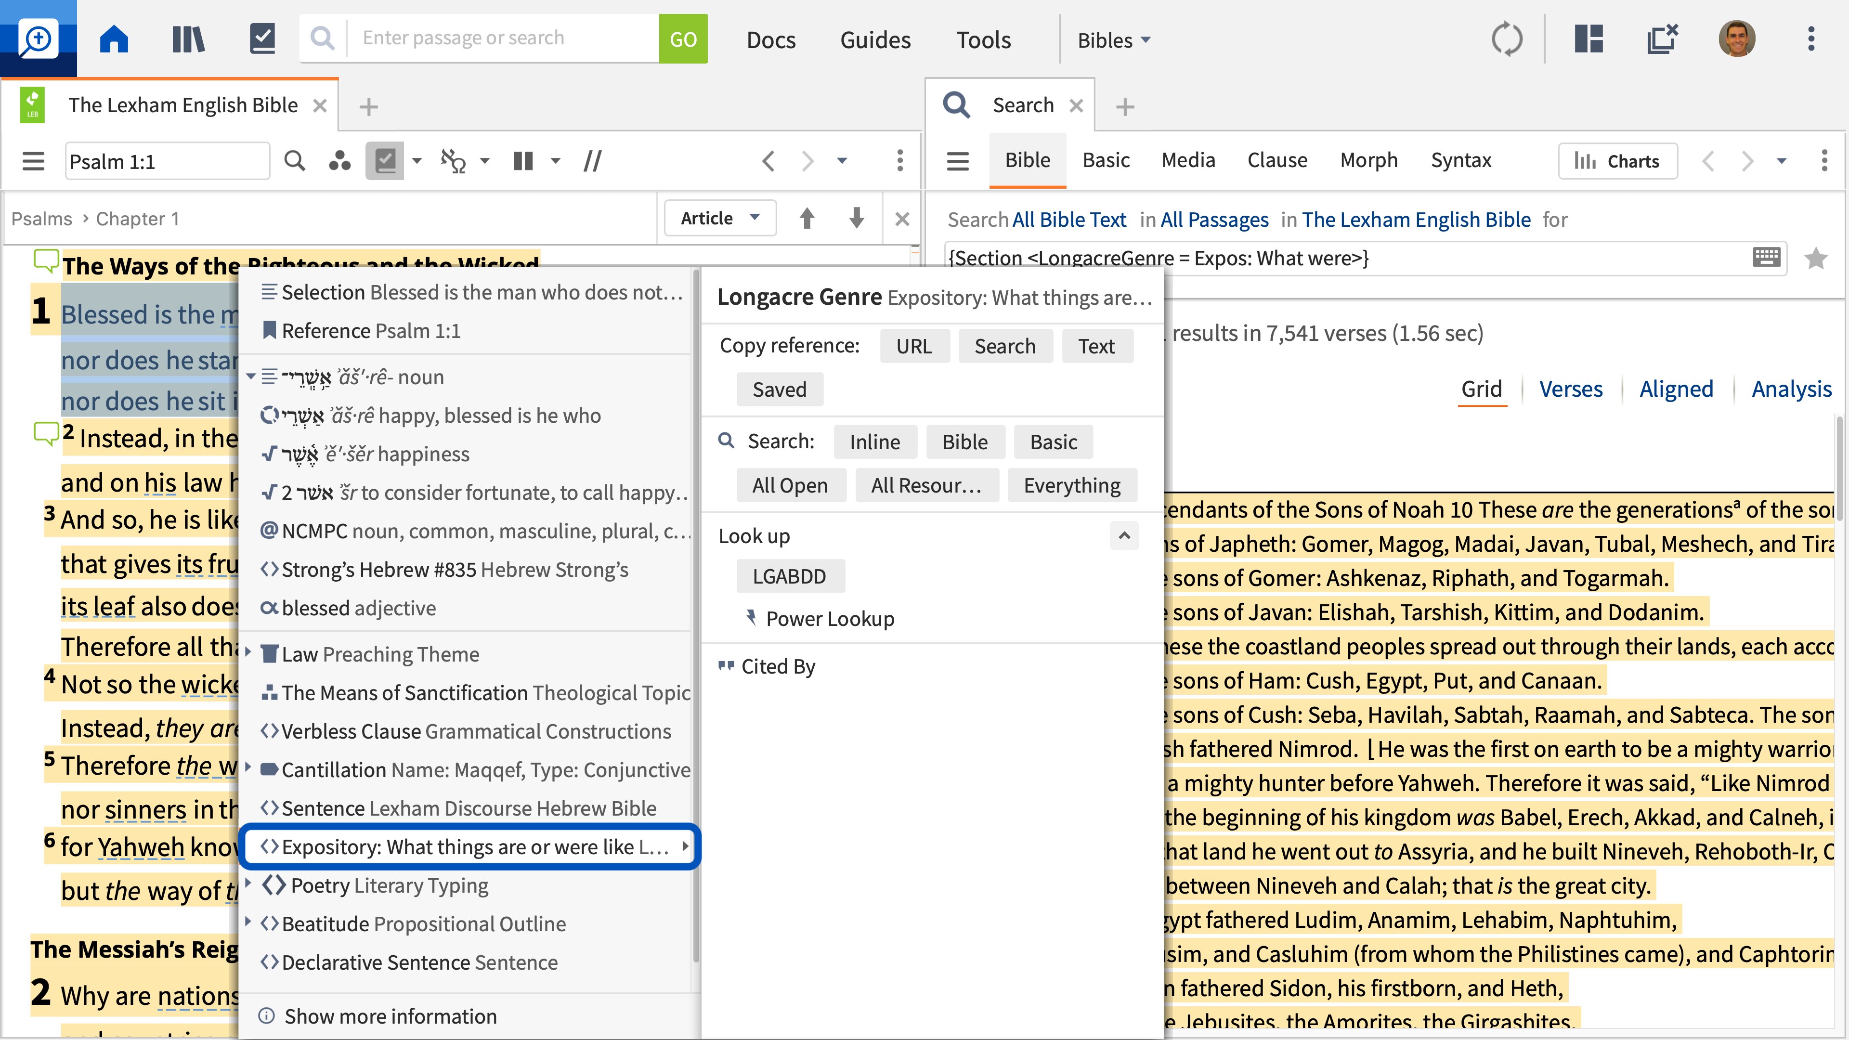
Task: Open the checklist documents icon in top bar
Action: tap(262, 39)
